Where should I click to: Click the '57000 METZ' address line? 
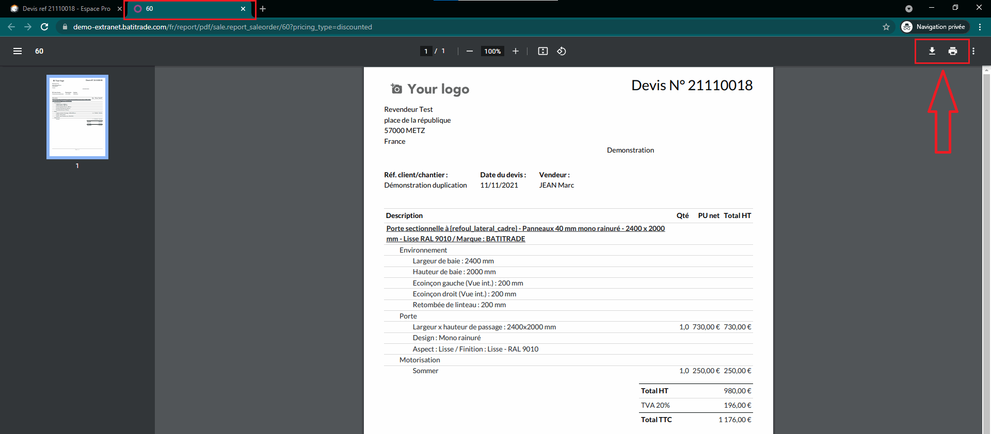(x=405, y=130)
